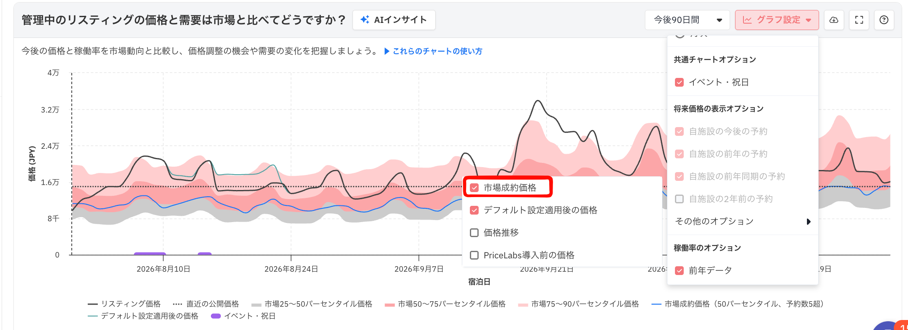908x330 pixels.
Task: Click the help question mark icon
Action: [x=884, y=20]
